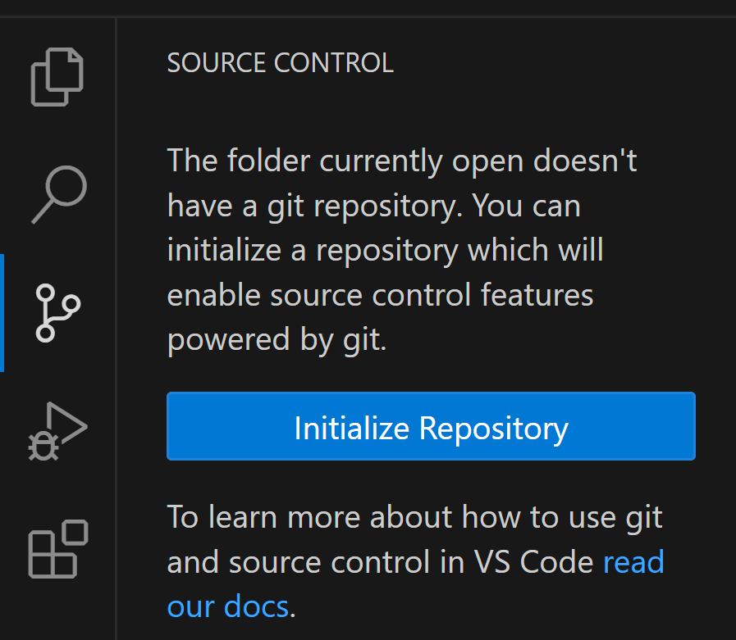
Task: Click the SOURCE CONTROL panel title
Action: pos(281,63)
